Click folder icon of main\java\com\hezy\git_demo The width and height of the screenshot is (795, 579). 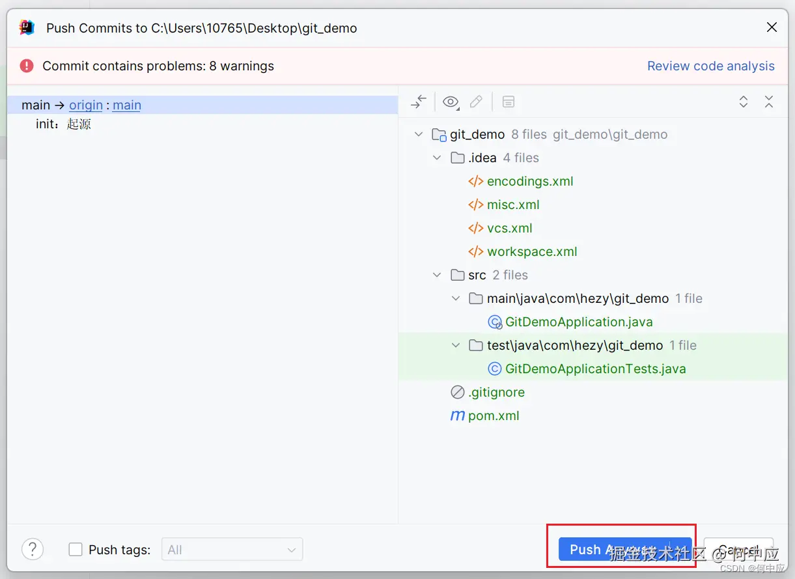pyautogui.click(x=476, y=298)
